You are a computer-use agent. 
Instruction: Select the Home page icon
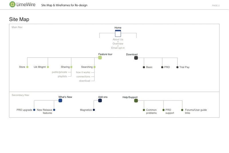pyautogui.click(x=118, y=33)
